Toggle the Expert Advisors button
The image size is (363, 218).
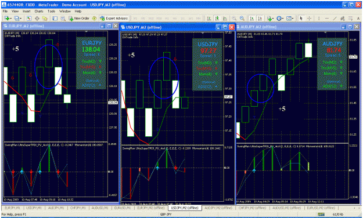coord(114,18)
